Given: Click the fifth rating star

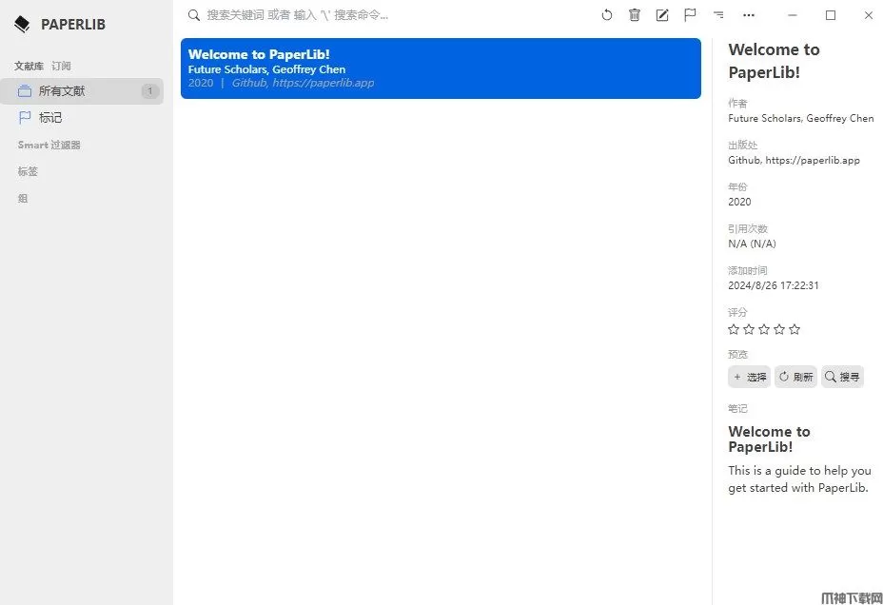Looking at the screenshot, I should [x=794, y=329].
